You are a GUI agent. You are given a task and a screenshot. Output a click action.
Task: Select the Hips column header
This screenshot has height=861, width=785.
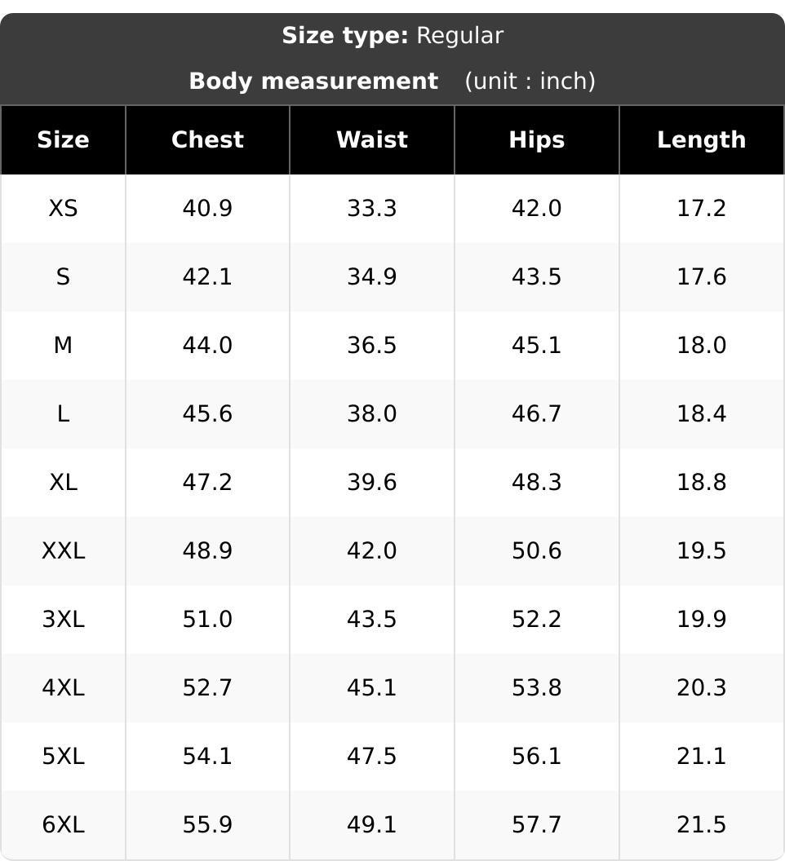click(x=537, y=140)
